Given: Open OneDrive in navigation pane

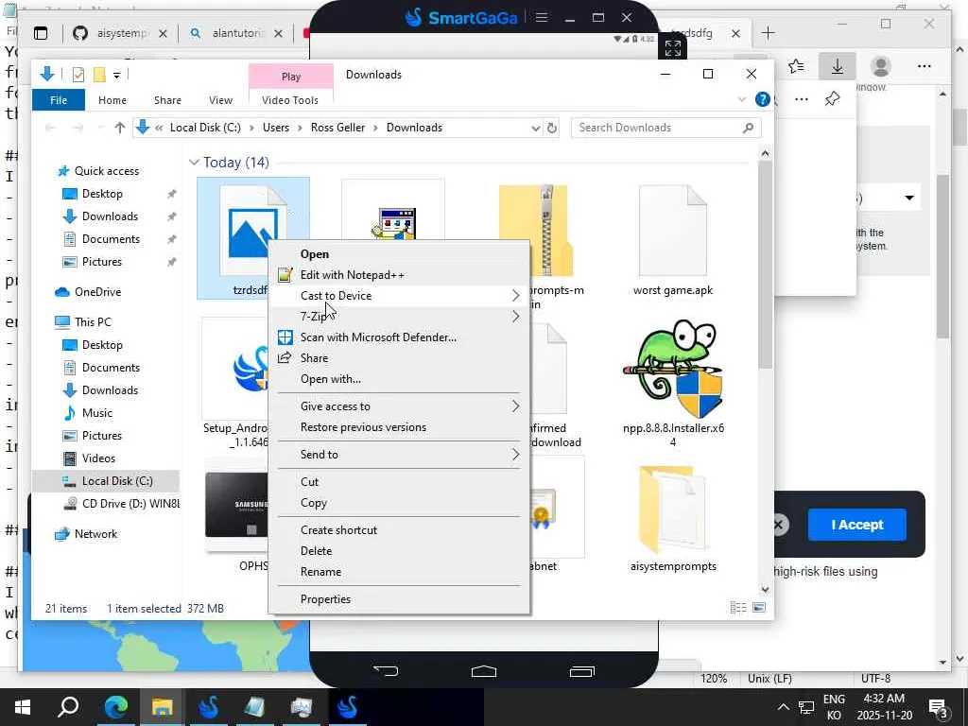Looking at the screenshot, I should point(97,292).
